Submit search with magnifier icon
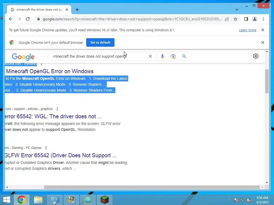Image resolution: width=274 pixels, height=205 pixels. 184,56
